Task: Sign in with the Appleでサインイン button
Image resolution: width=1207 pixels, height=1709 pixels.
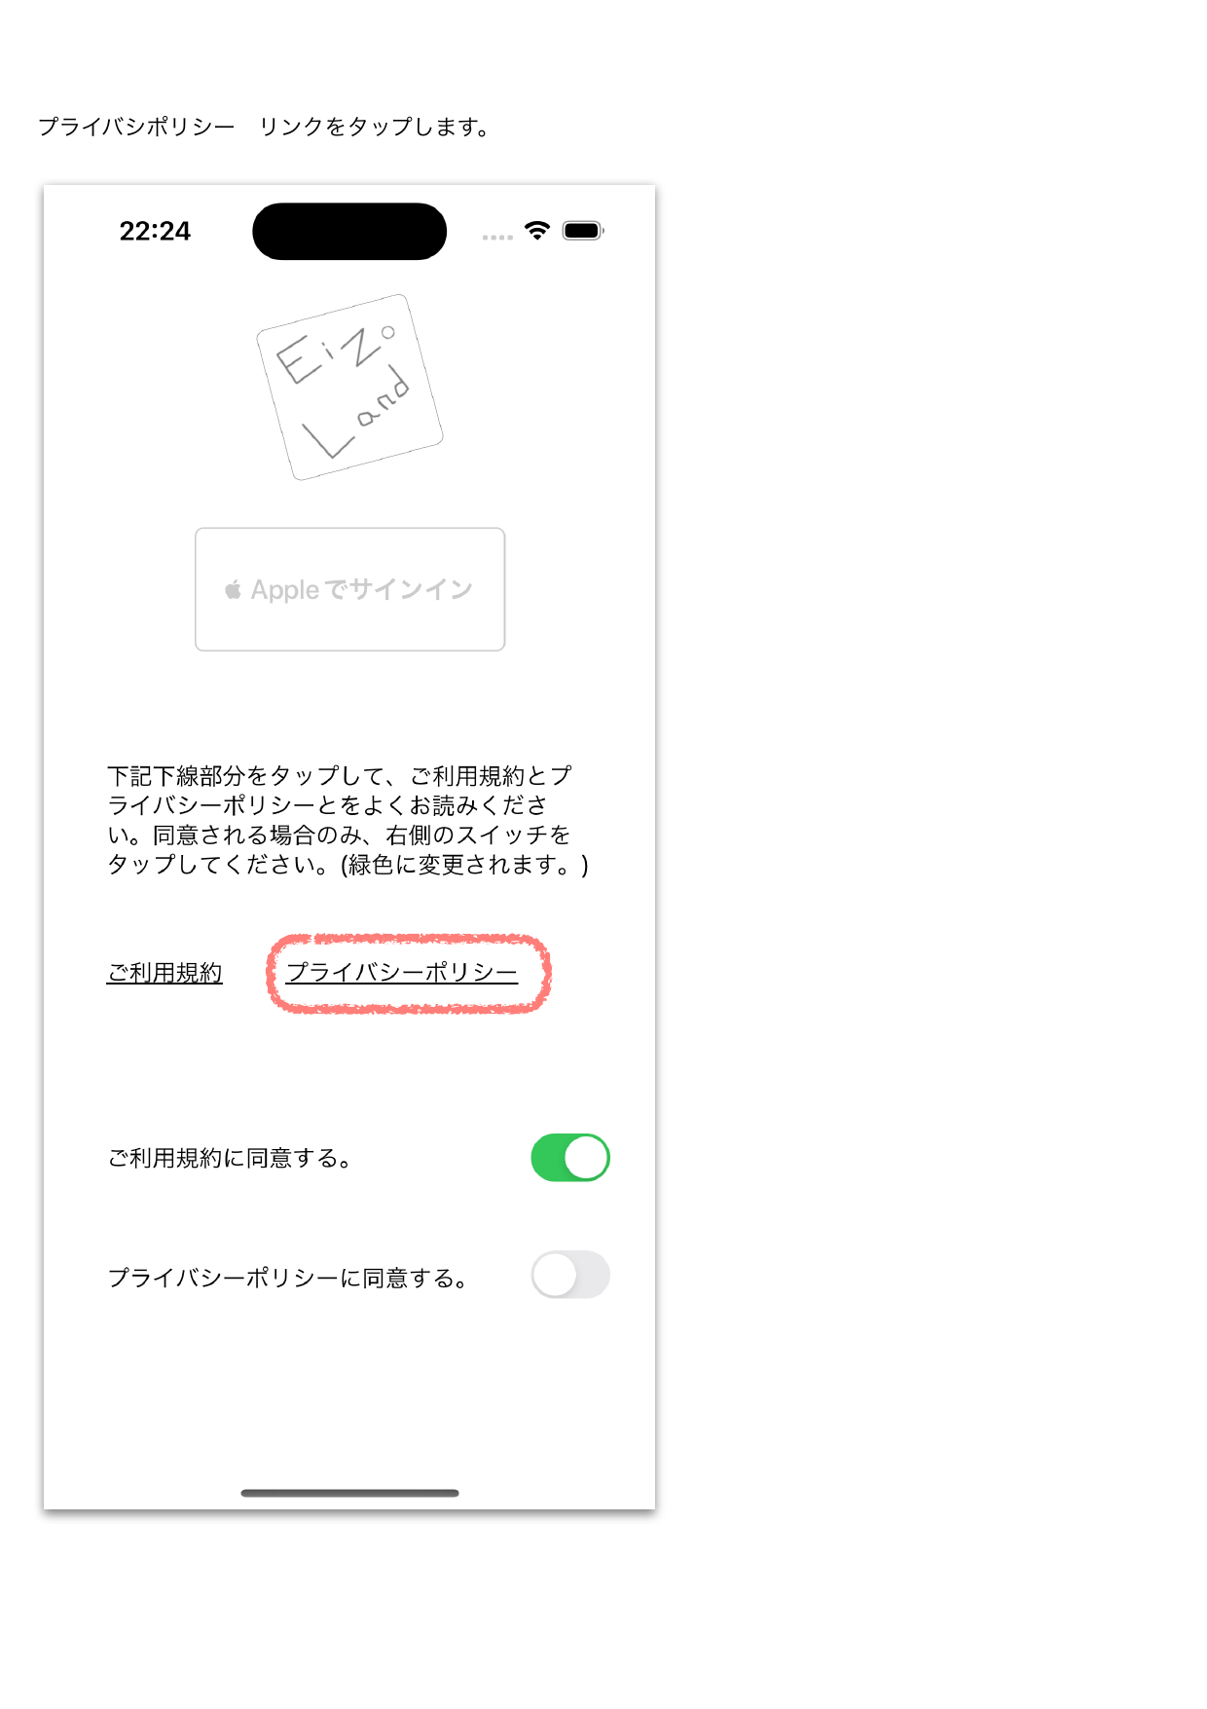Action: point(349,589)
